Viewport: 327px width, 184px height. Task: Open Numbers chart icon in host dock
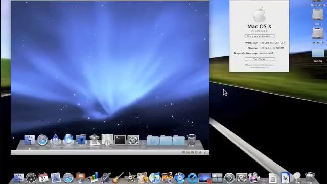click(93, 178)
